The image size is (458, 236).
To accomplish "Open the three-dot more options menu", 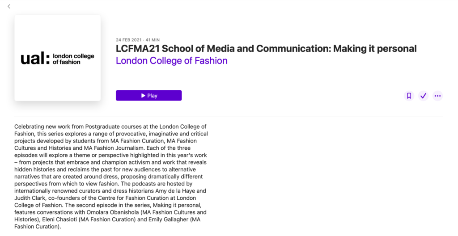I will 437,96.
